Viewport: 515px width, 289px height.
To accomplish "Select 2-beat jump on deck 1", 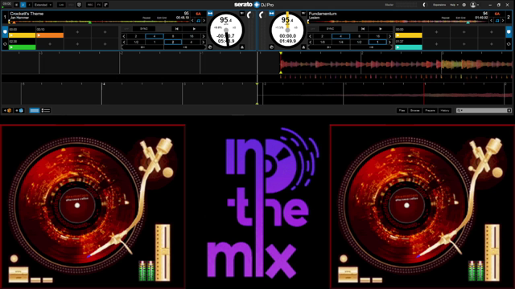I will [x=173, y=42].
